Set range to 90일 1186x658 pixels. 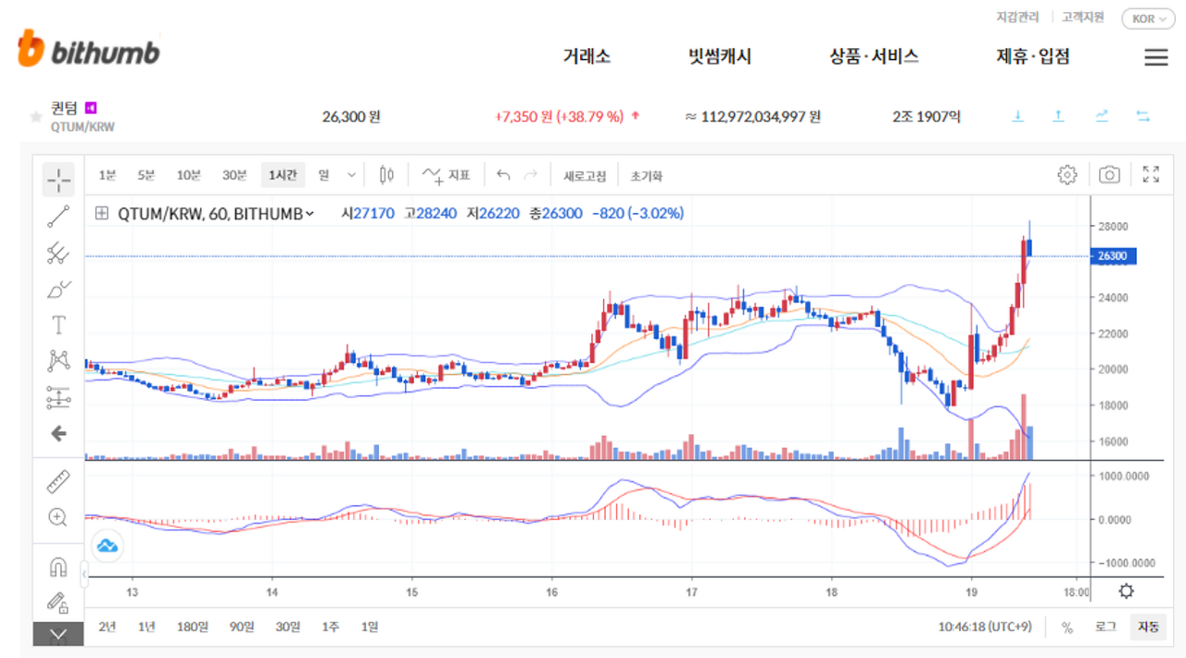(242, 627)
